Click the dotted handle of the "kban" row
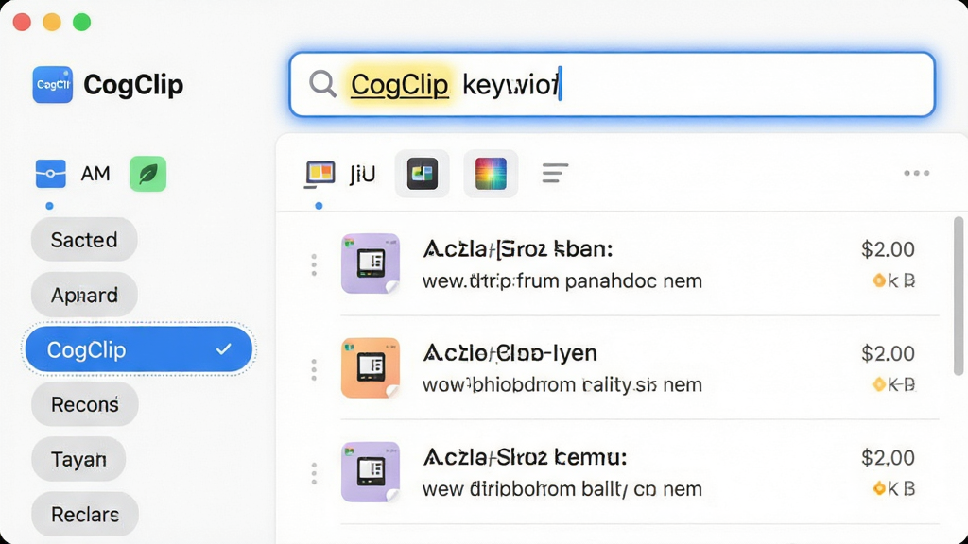The image size is (968, 544). click(x=314, y=264)
